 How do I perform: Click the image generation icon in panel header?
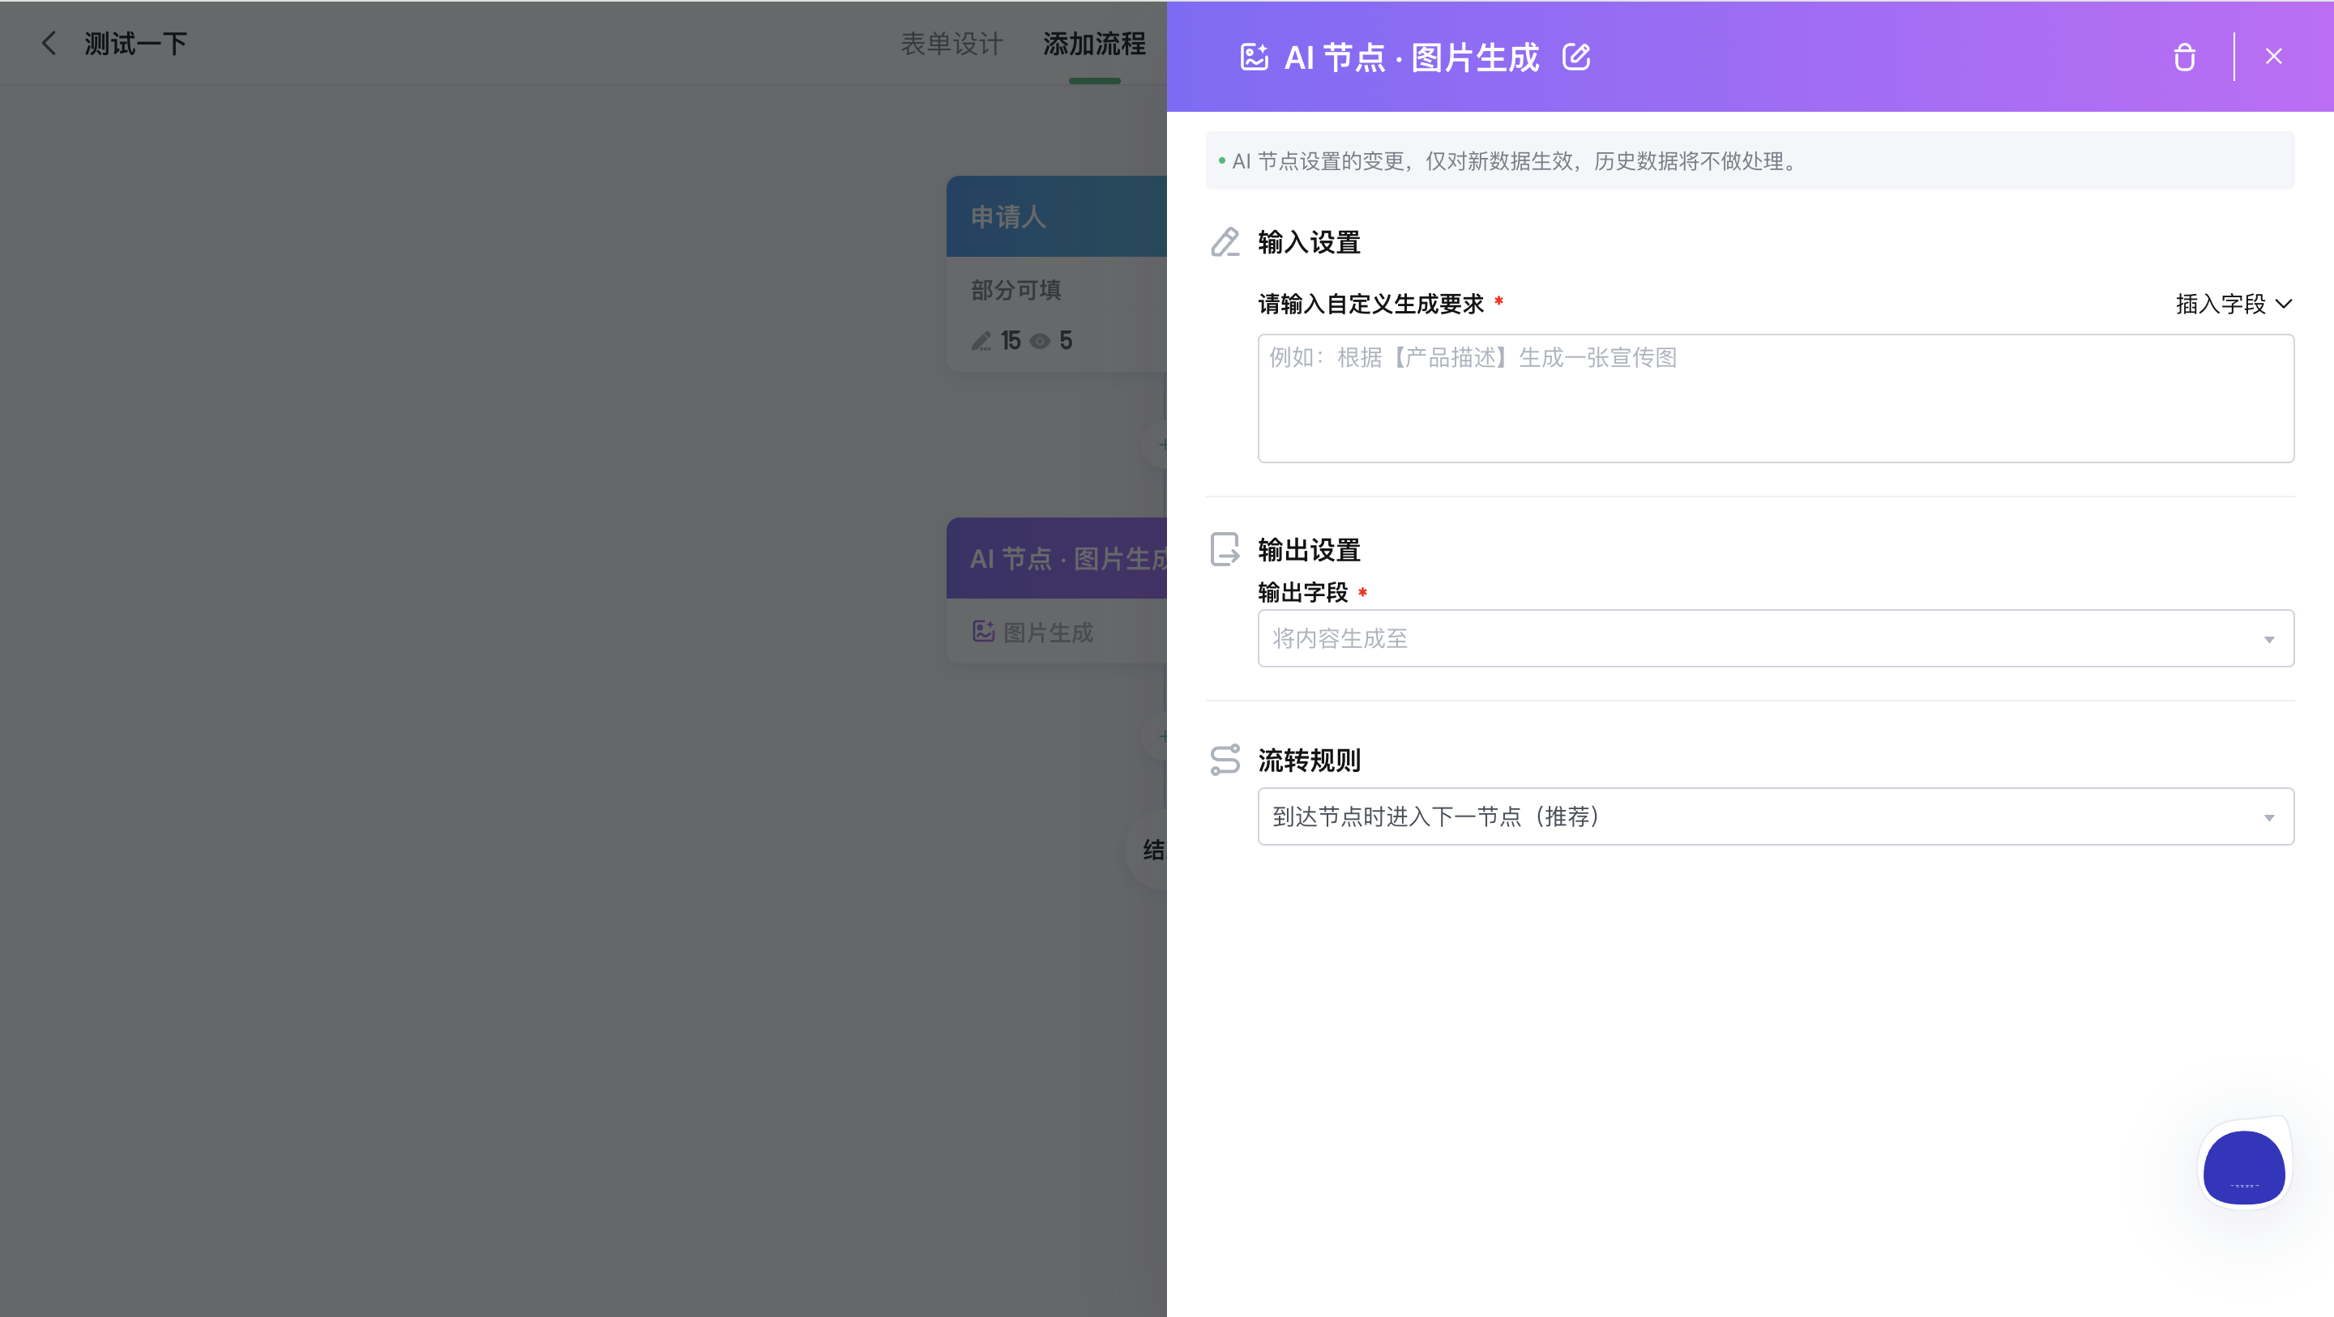pyautogui.click(x=1254, y=57)
